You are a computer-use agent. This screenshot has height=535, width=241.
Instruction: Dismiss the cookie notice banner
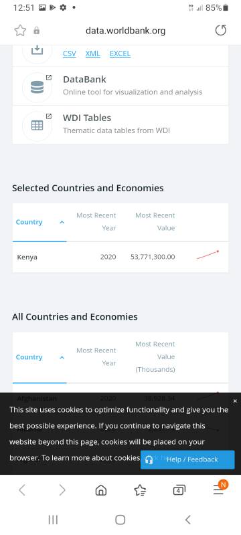(x=235, y=401)
